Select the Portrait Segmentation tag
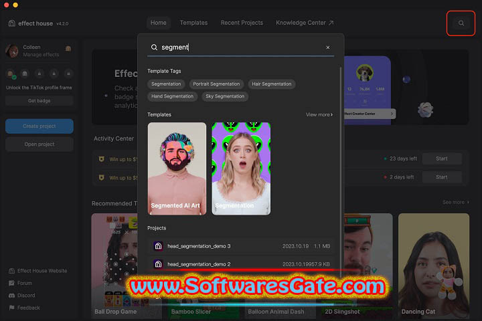482x321 pixels. [x=216, y=84]
